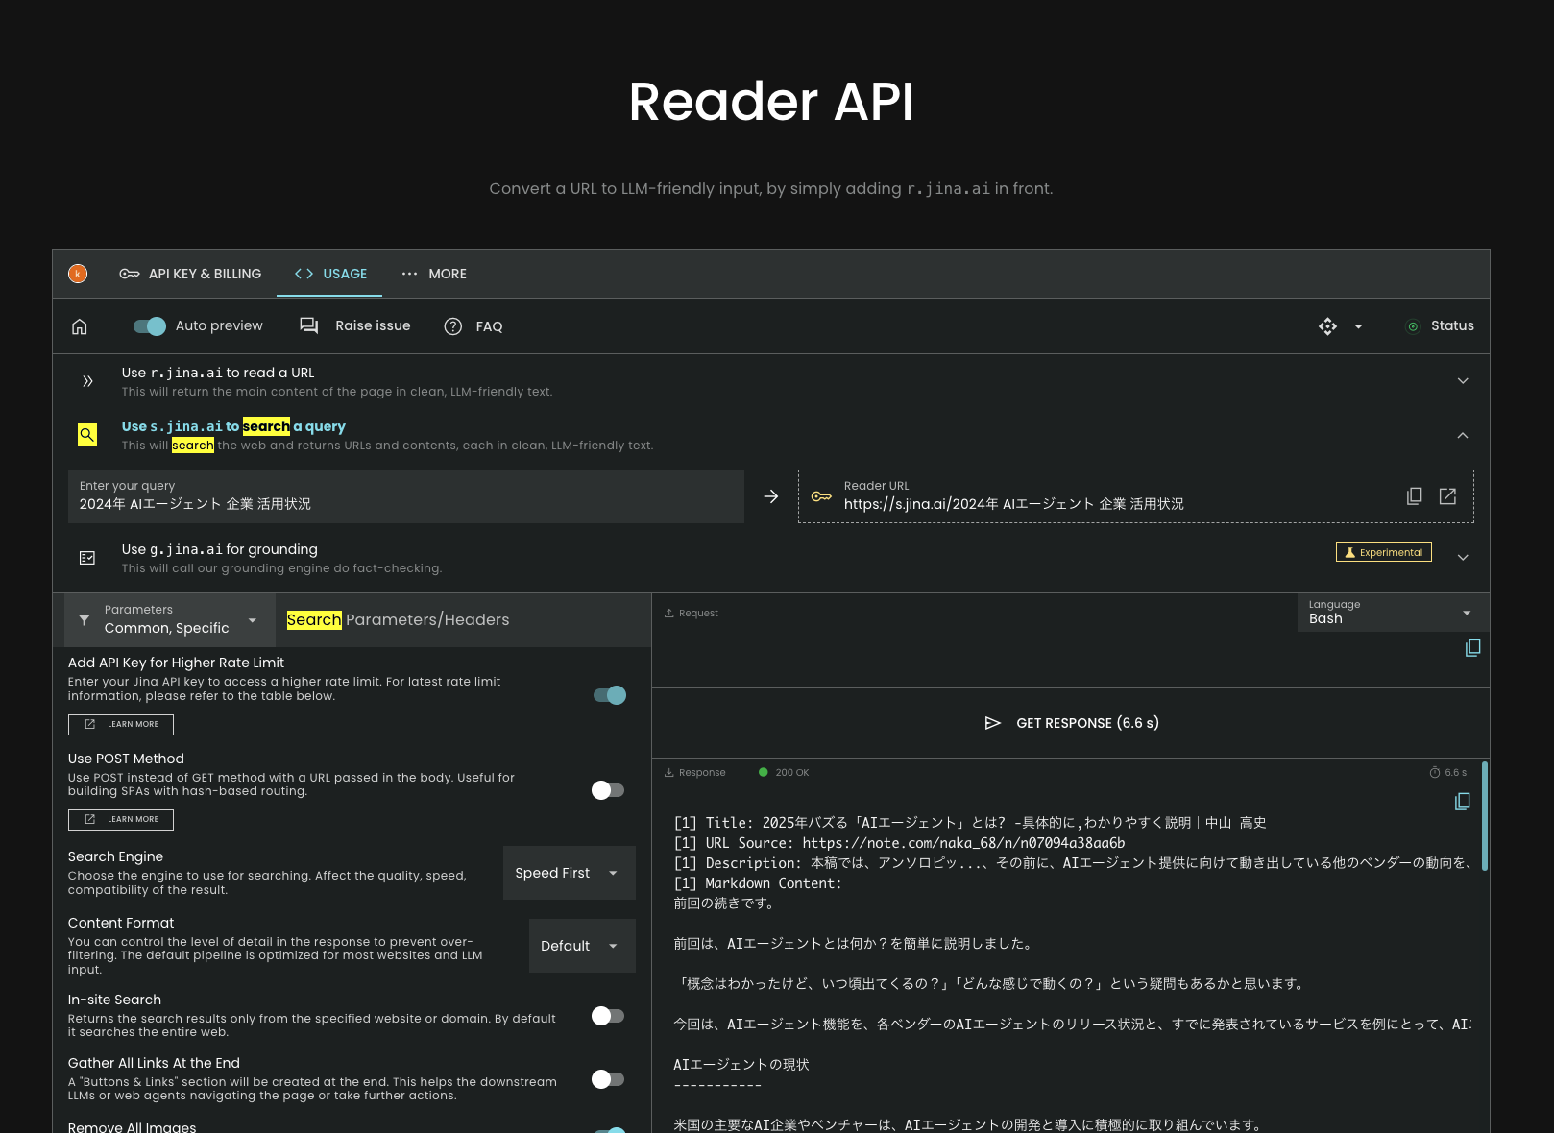Open Reader URL in new tab

(1447, 496)
